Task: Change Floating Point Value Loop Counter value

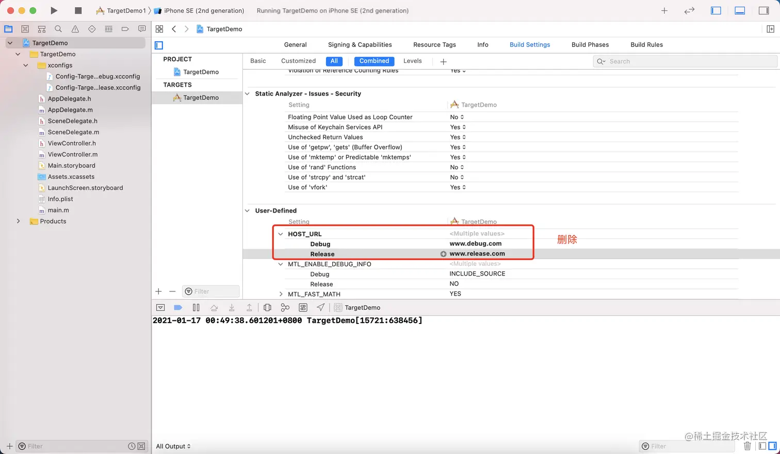Action: (457, 117)
